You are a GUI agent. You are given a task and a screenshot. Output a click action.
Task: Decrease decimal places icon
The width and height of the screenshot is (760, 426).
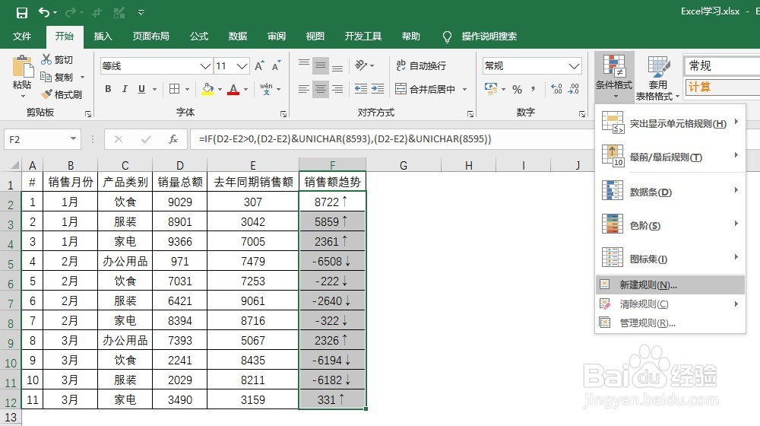pos(574,89)
